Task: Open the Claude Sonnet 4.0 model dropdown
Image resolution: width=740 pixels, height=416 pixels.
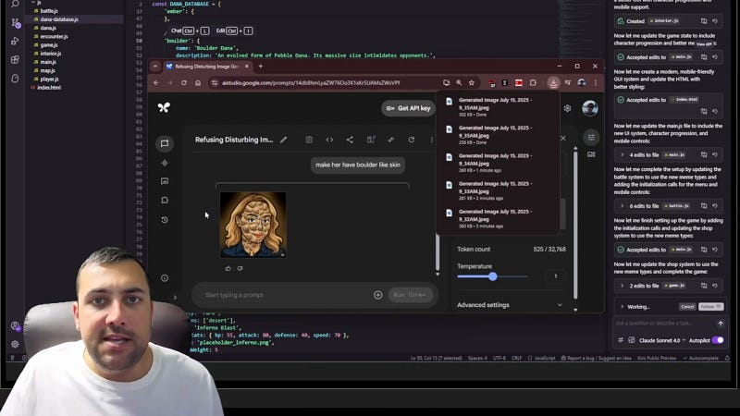Action: pyautogui.click(x=662, y=340)
